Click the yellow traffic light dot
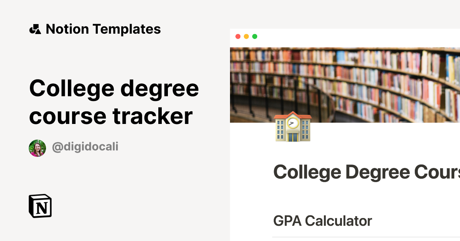The height and width of the screenshot is (241, 460). coord(246,36)
